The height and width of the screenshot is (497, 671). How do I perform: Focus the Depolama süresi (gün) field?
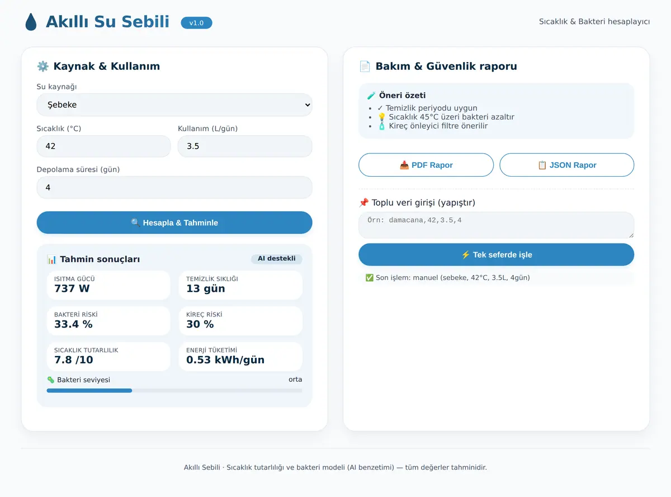[174, 188]
